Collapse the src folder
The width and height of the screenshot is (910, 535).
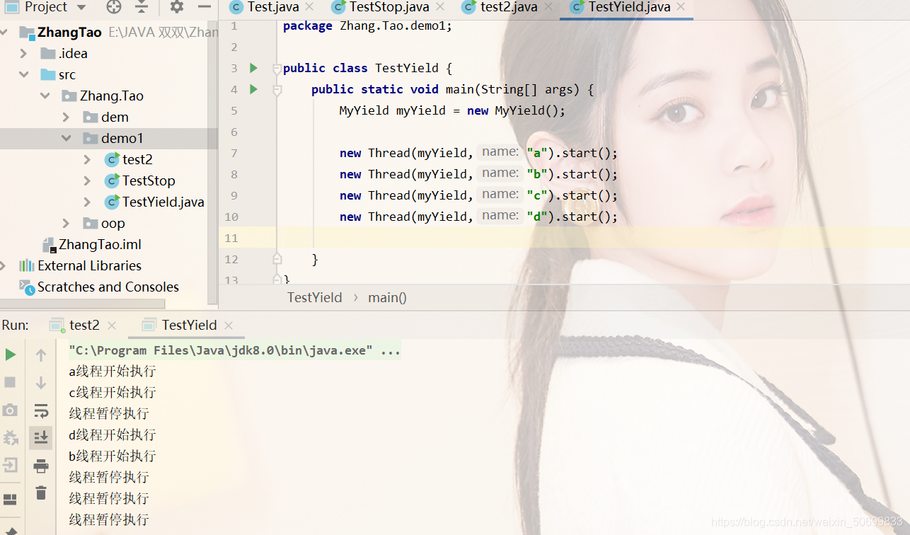click(x=24, y=74)
